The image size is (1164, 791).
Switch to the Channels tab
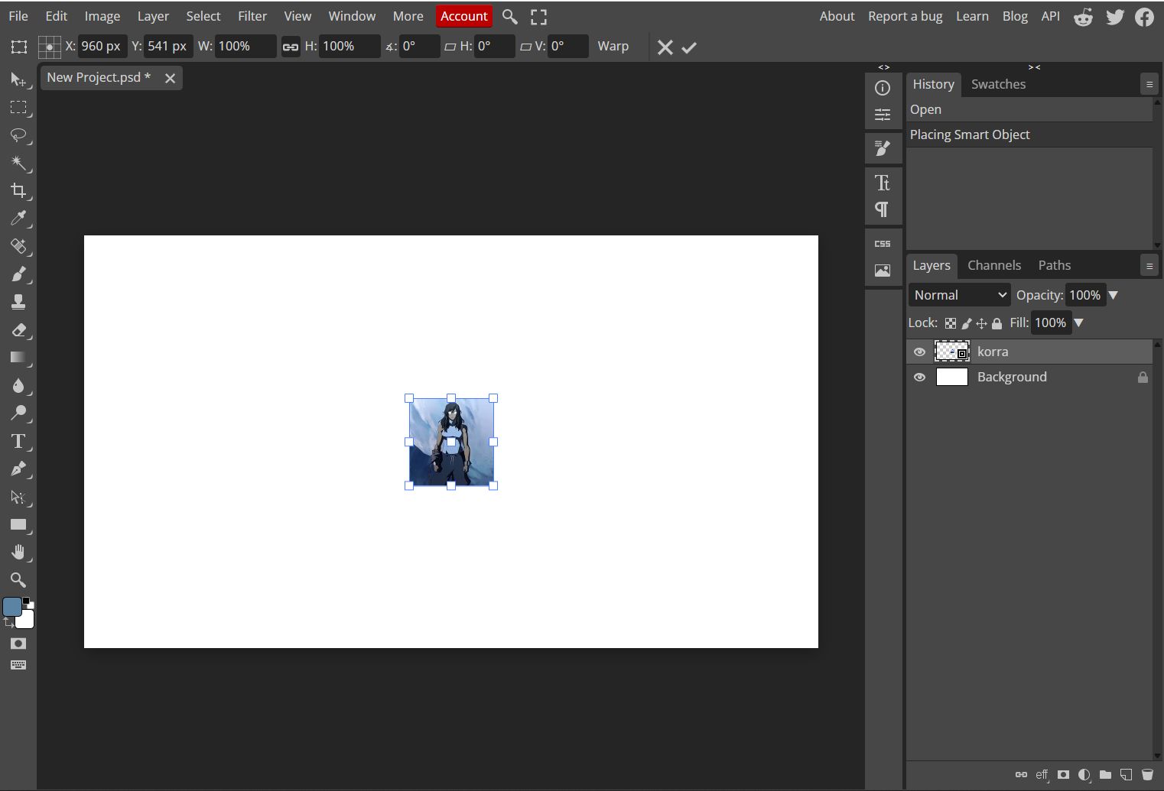[994, 265]
